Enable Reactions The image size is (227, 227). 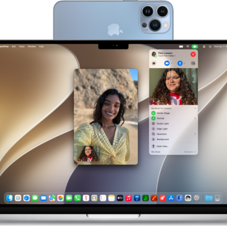point(153,134)
